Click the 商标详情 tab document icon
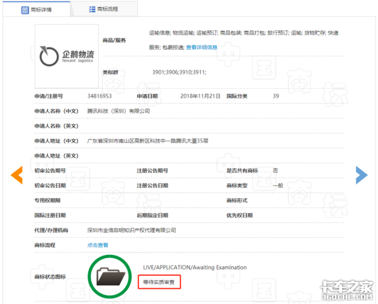This screenshot has width=378, height=304. pyautogui.click(x=25, y=10)
